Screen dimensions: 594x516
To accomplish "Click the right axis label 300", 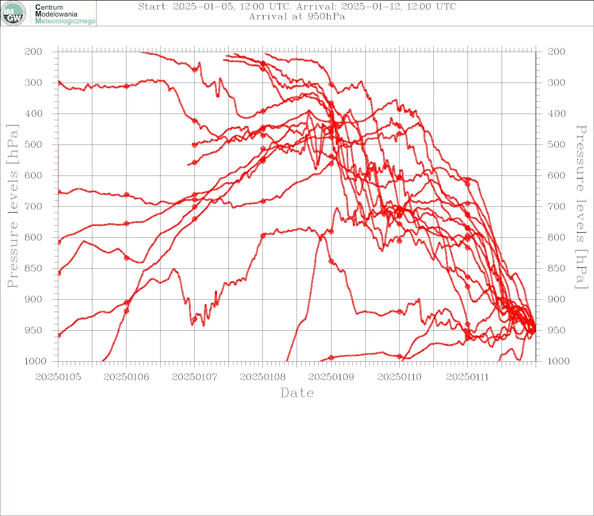I will click(556, 83).
